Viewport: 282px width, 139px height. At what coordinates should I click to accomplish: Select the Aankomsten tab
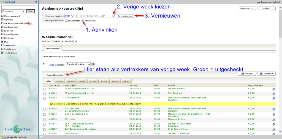pyautogui.click(x=52, y=48)
